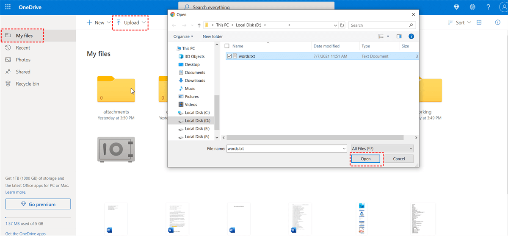Expand the Organize menu

pos(183,36)
